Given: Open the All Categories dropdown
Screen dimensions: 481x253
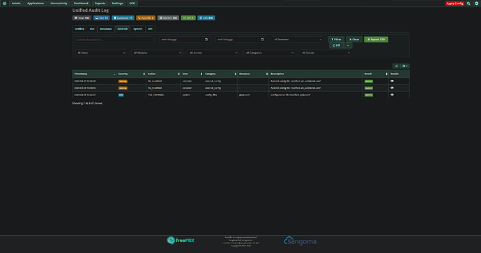Looking at the screenshot, I should [x=269, y=53].
